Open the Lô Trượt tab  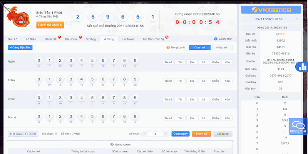(x=128, y=39)
